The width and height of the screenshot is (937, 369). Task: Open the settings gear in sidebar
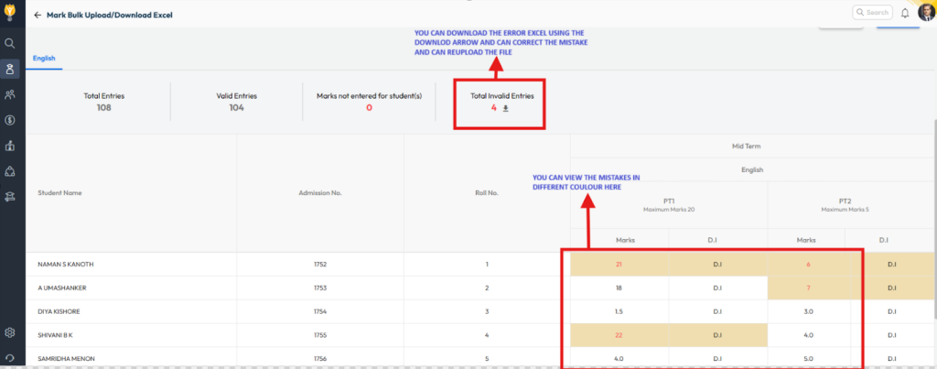point(10,332)
